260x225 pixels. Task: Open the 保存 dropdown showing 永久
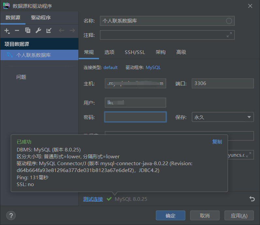(223, 117)
